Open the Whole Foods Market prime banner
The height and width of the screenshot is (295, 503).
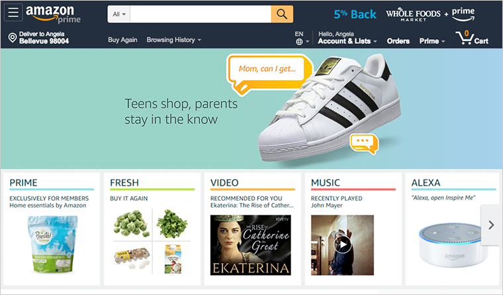pyautogui.click(x=430, y=15)
